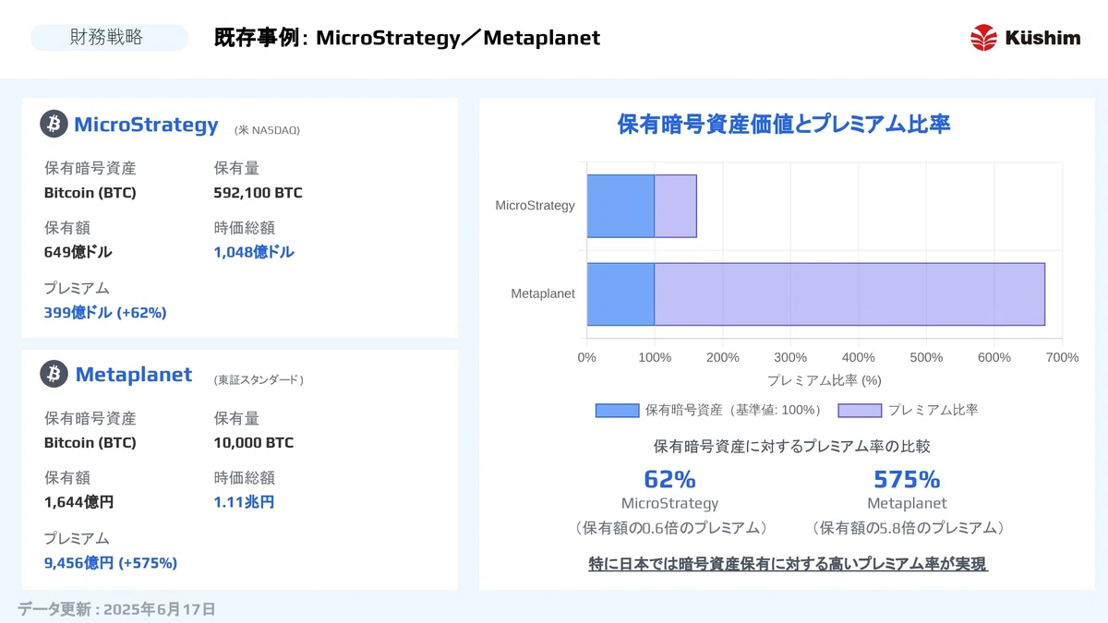
Task: Click Metaplanet's long purple premium bar
Action: click(x=849, y=294)
